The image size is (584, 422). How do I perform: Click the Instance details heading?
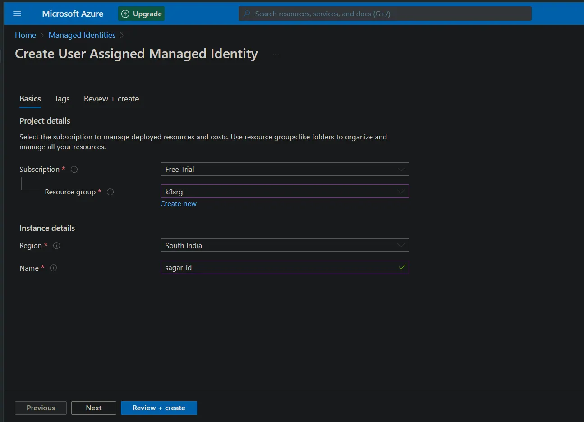47,228
